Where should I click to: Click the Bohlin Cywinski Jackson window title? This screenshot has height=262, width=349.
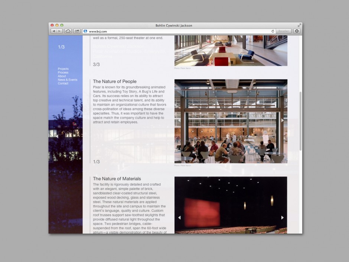click(x=174, y=25)
